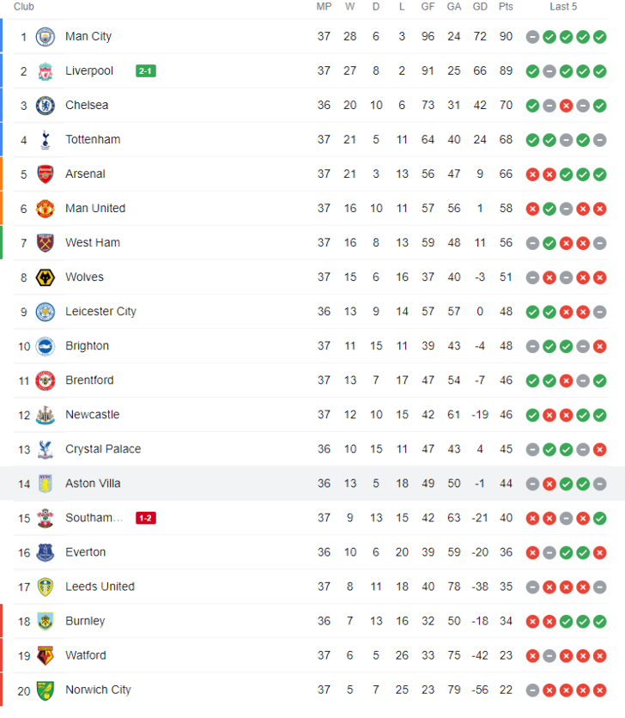Viewport: 625px width, 718px height.
Task: Click the Norwich City canary badge
Action: click(x=46, y=690)
